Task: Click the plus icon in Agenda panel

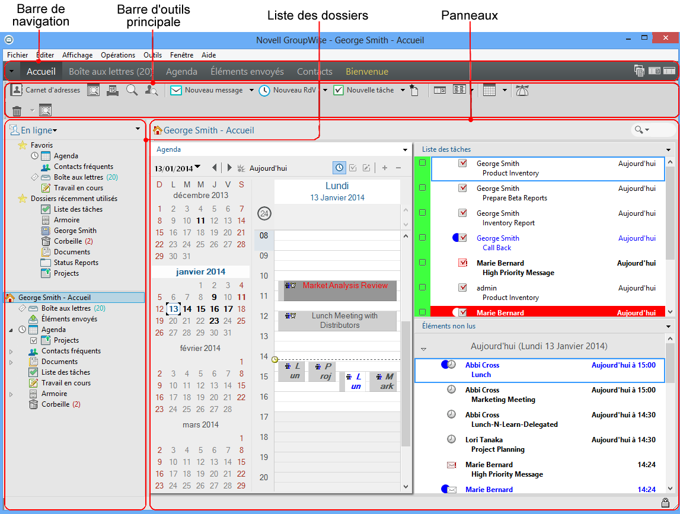Action: pyautogui.click(x=385, y=168)
